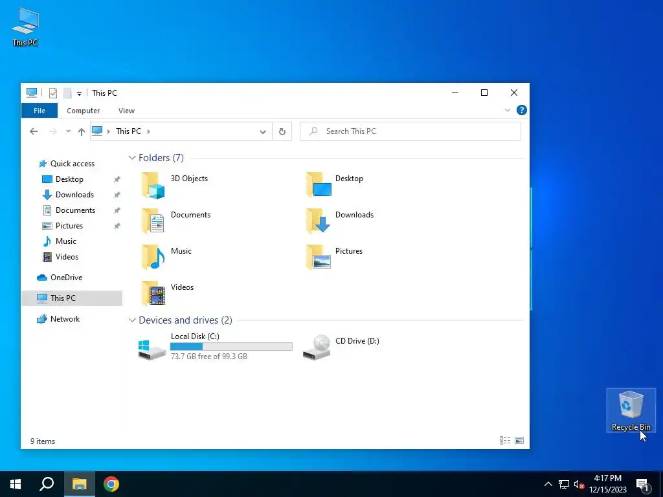The height and width of the screenshot is (497, 663).
Task: Collapse the Devices and drives group
Action: pos(132,320)
